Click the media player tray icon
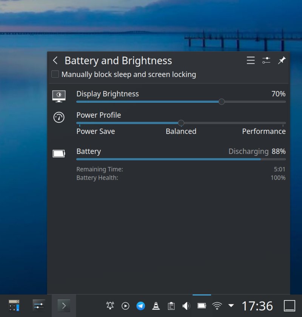 click(x=125, y=306)
